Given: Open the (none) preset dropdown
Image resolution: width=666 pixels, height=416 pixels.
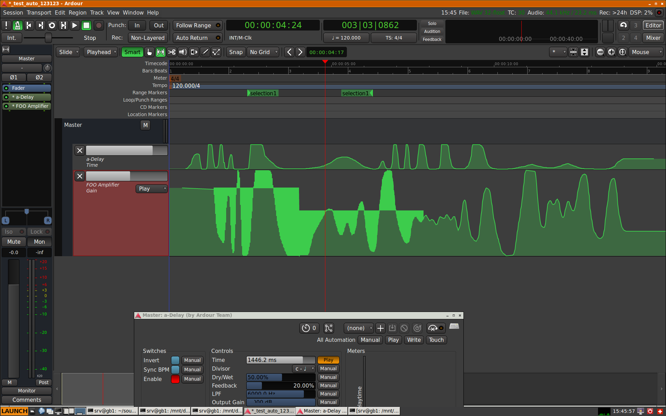Looking at the screenshot, I should (x=359, y=328).
